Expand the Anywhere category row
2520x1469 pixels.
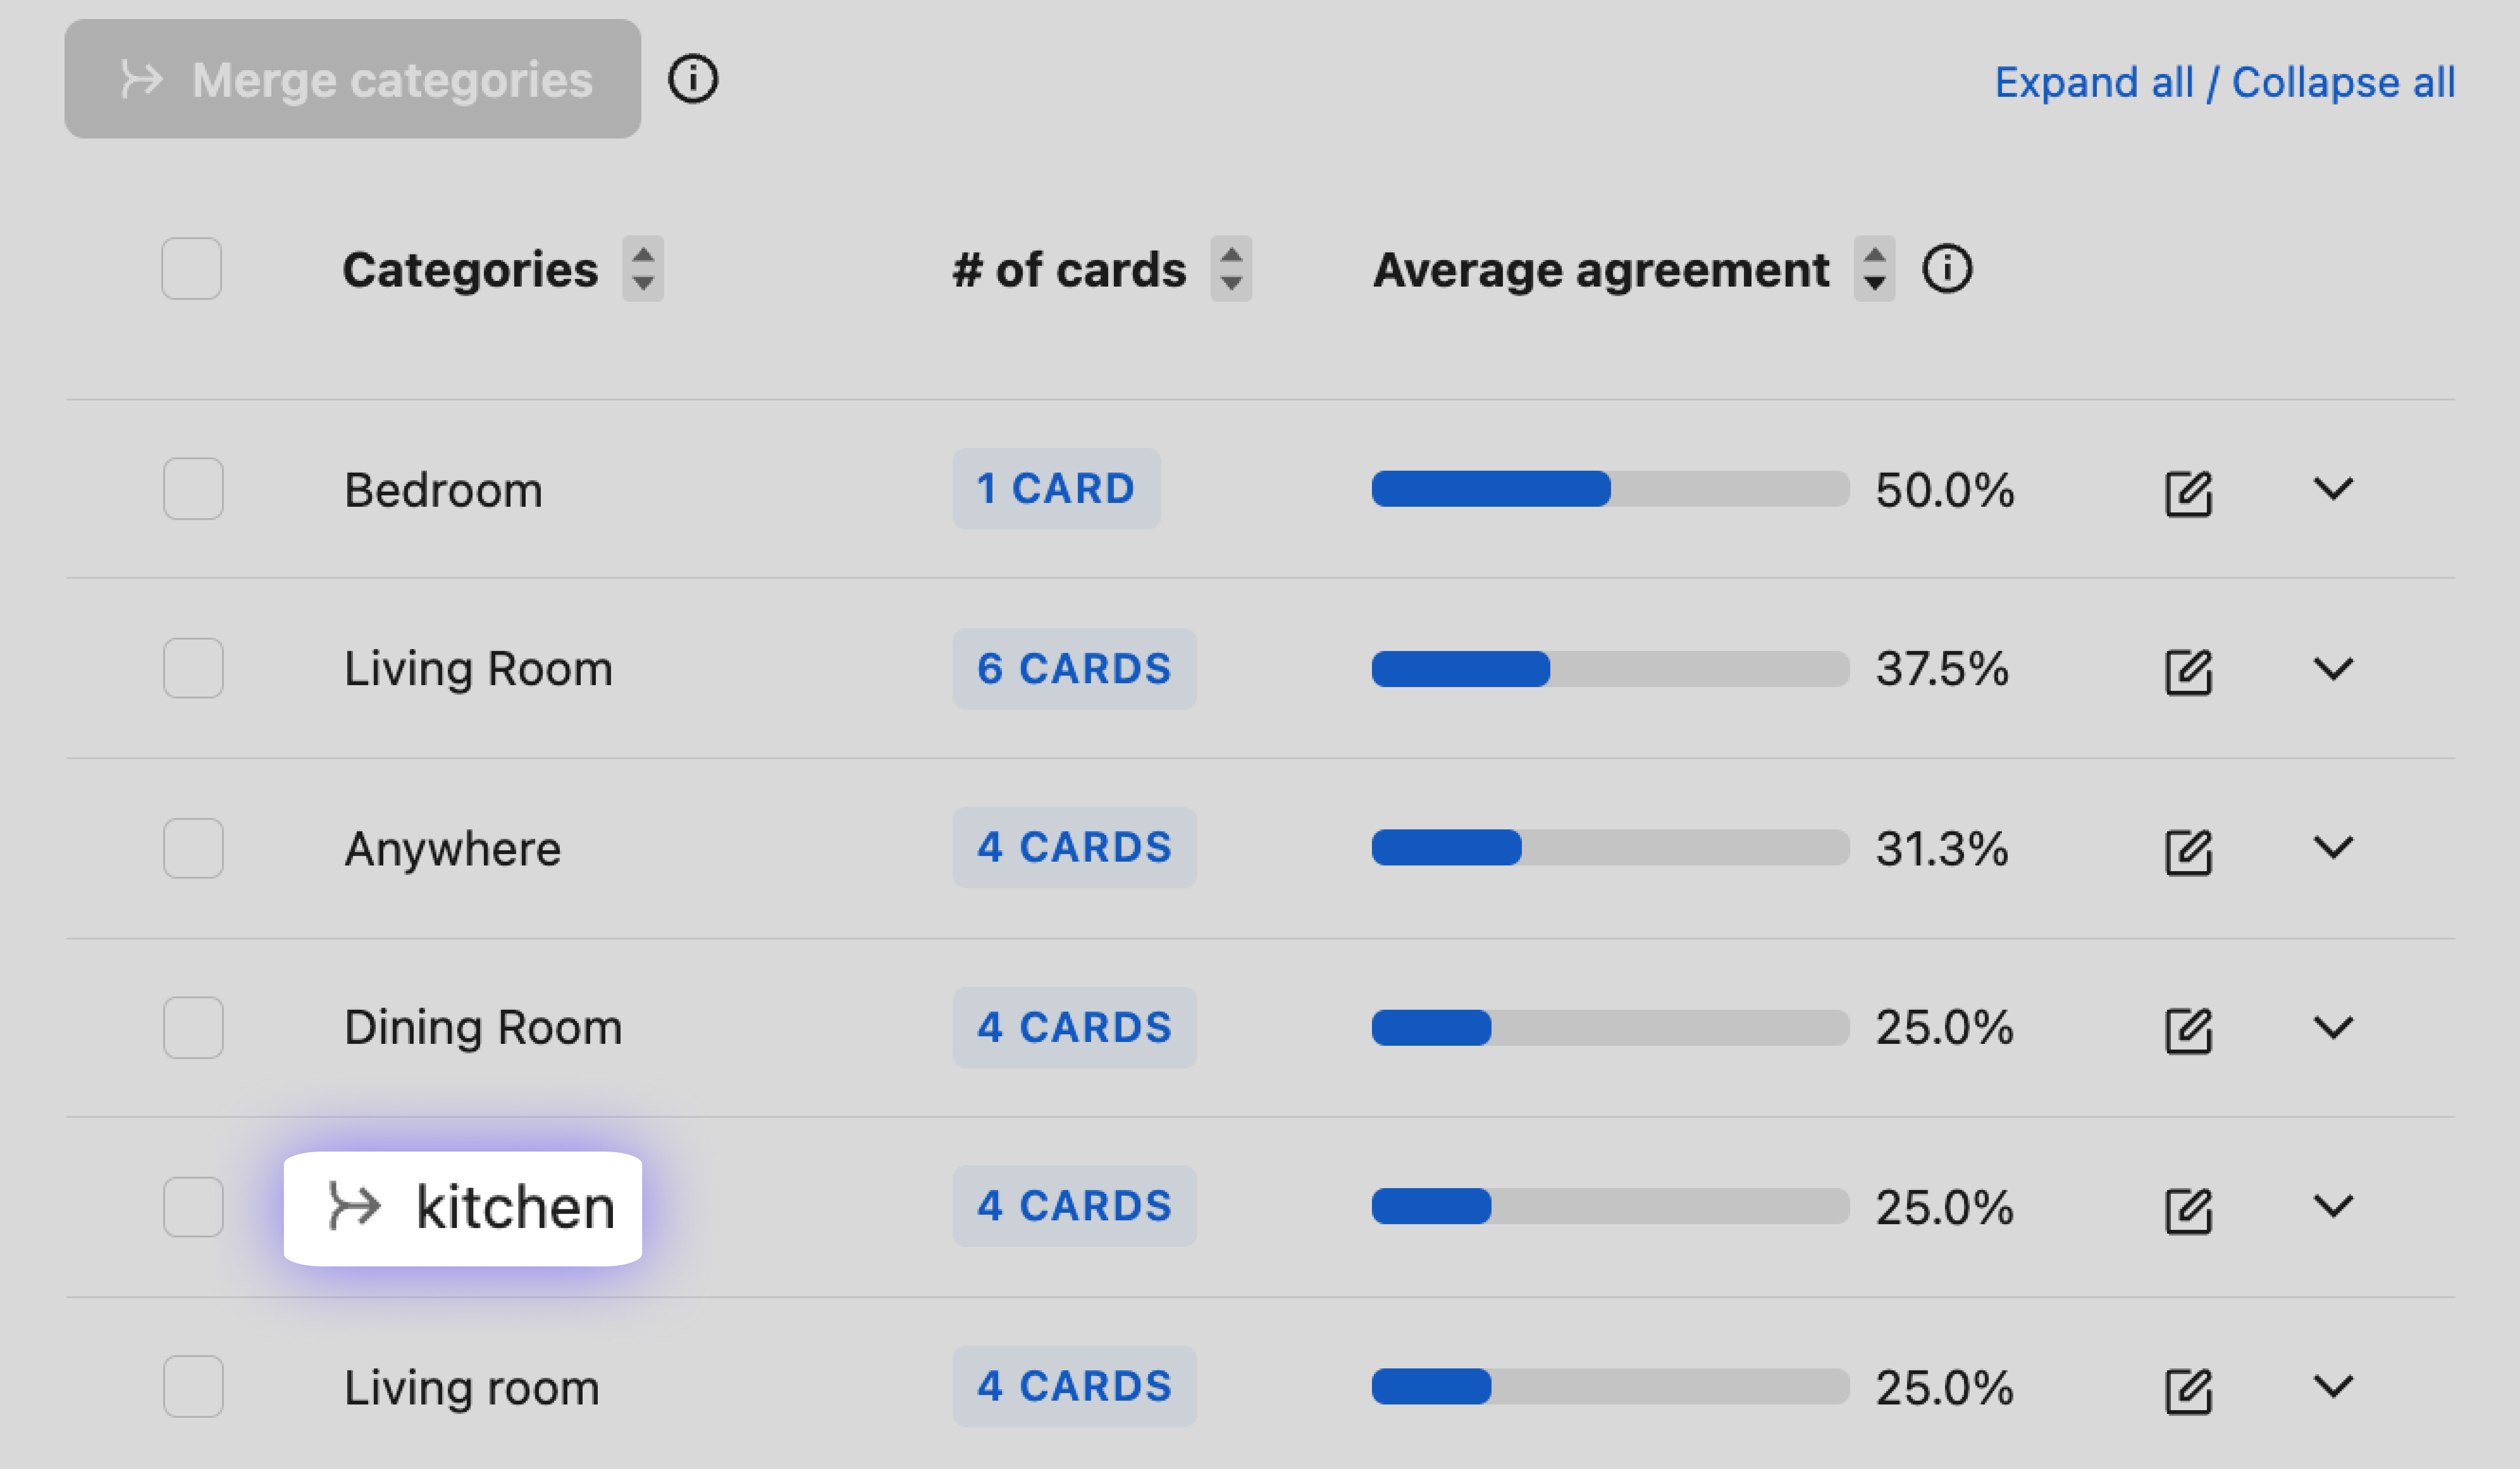2333,848
